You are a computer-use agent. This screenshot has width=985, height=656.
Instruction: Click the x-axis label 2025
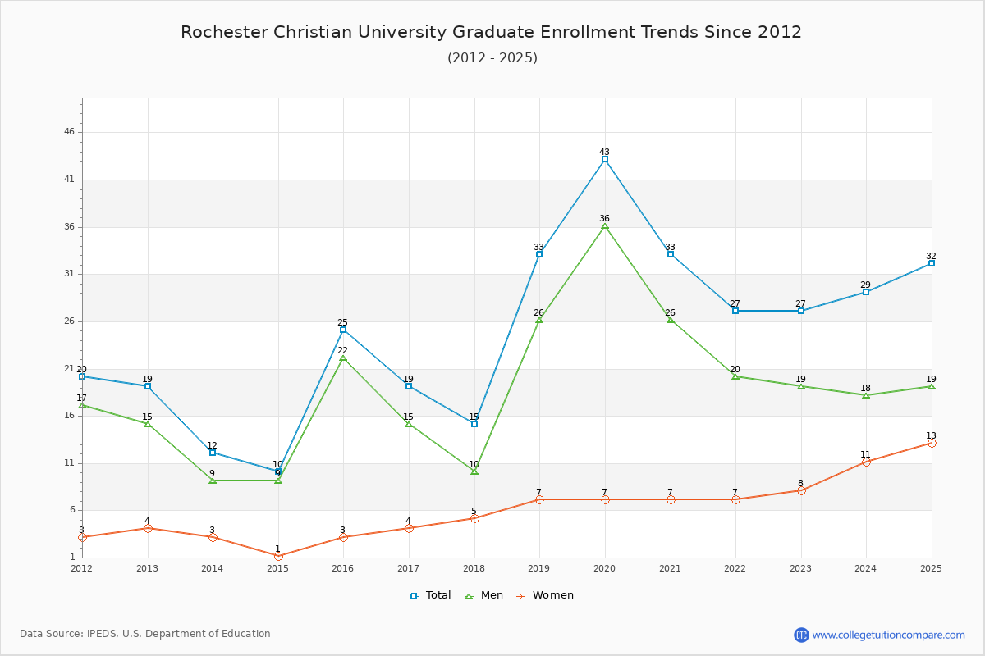click(932, 567)
